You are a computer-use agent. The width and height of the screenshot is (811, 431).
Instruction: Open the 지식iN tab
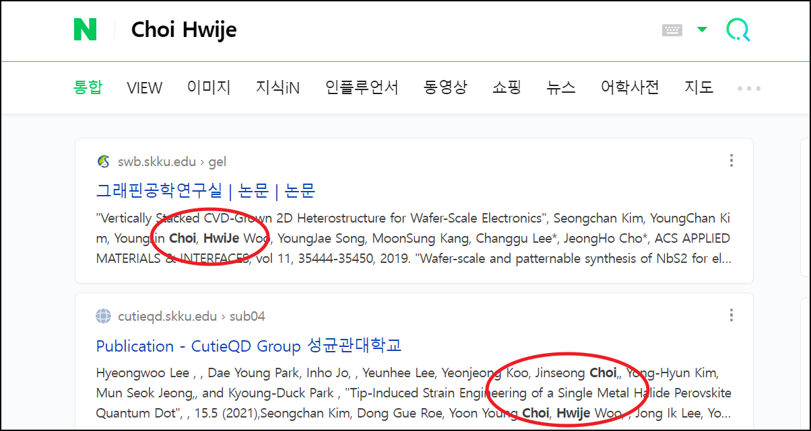[278, 87]
